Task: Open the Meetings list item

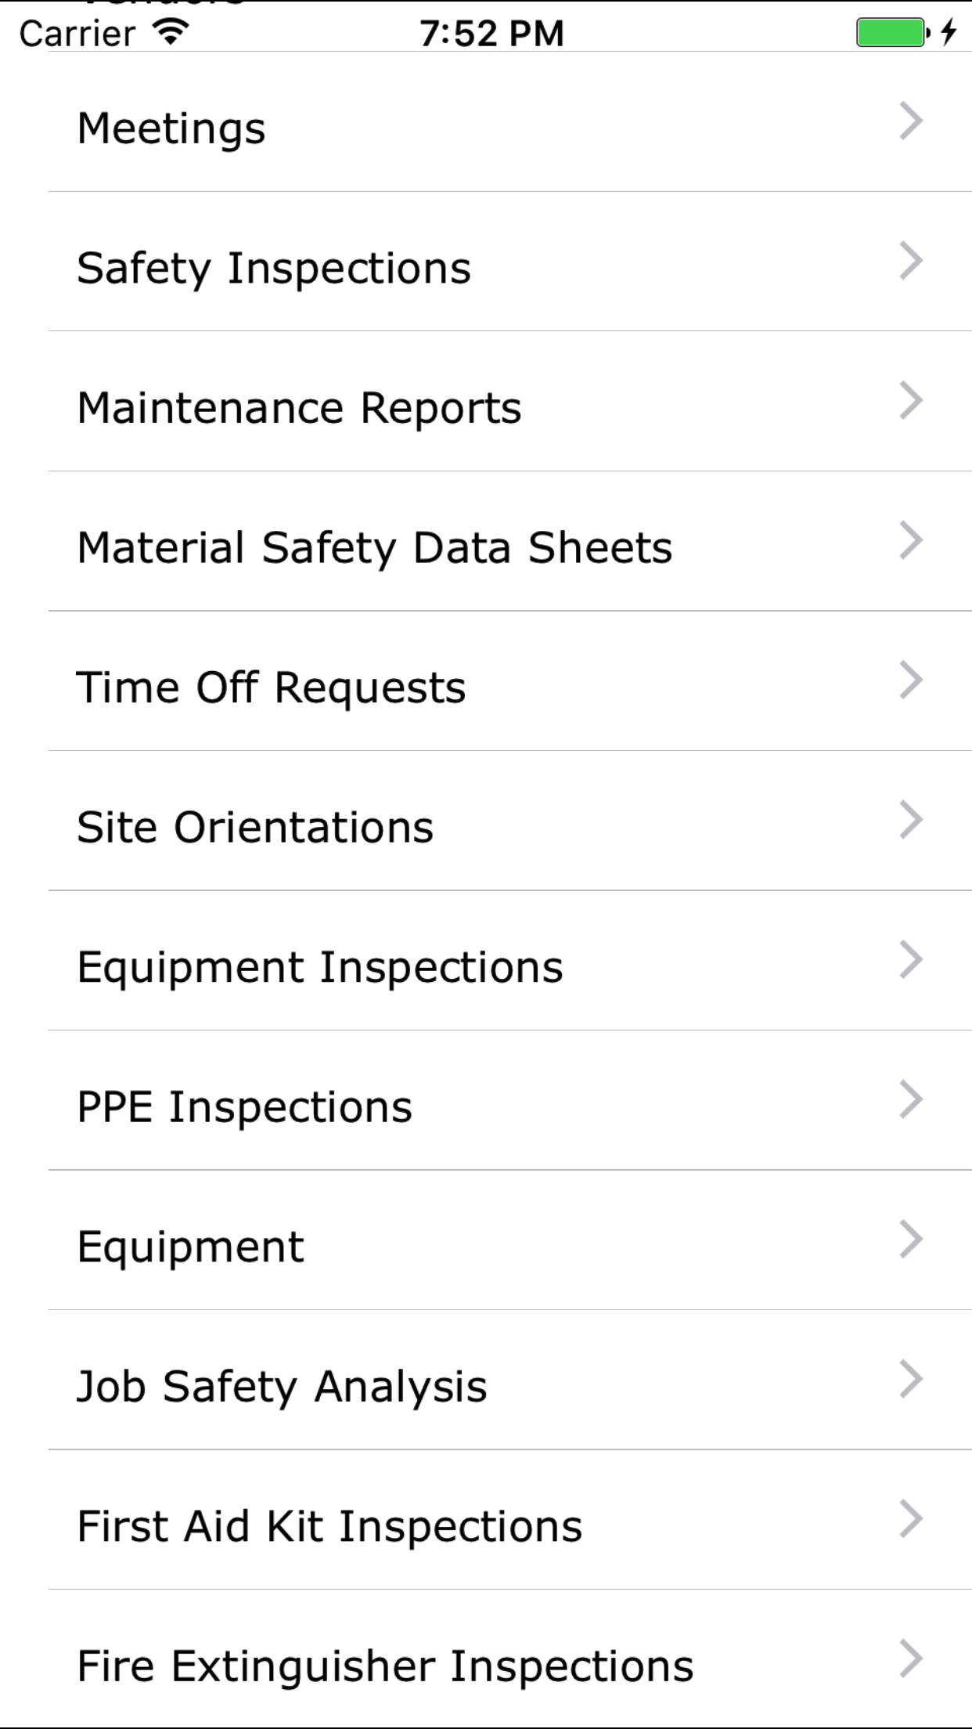Action: tap(172, 128)
